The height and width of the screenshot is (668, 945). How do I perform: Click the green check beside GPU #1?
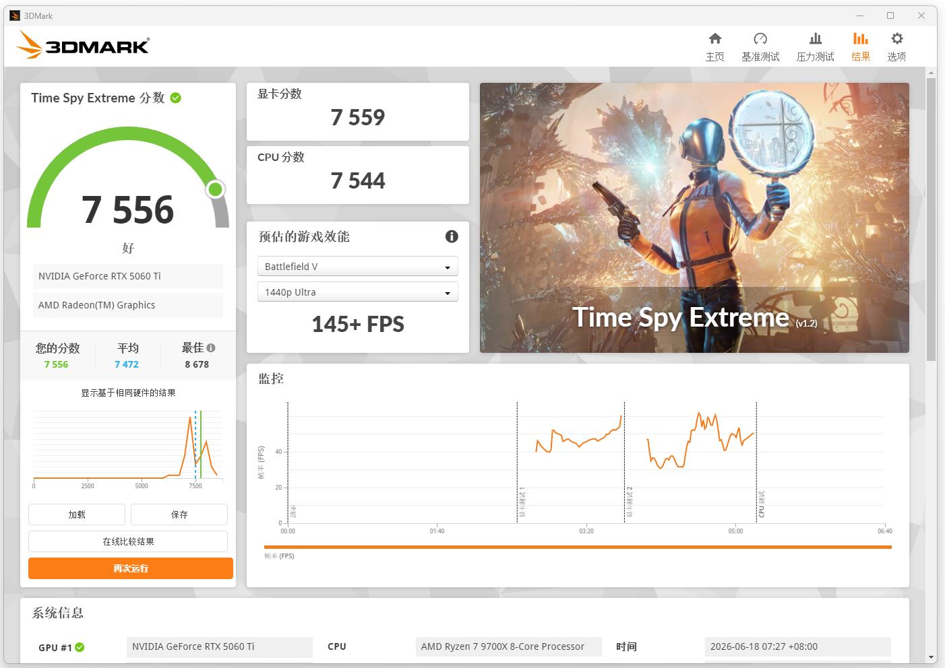pyautogui.click(x=80, y=647)
